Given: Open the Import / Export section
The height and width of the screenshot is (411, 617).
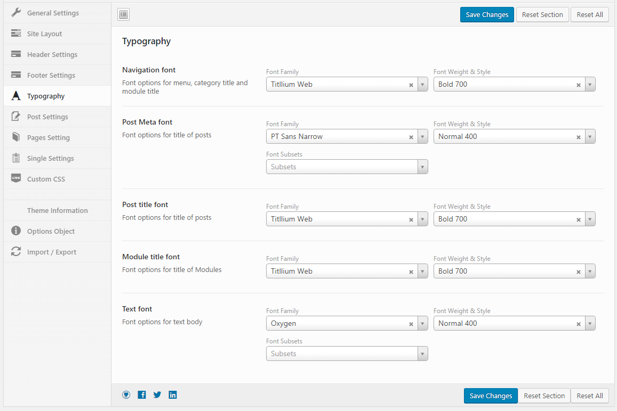Looking at the screenshot, I should [x=52, y=252].
